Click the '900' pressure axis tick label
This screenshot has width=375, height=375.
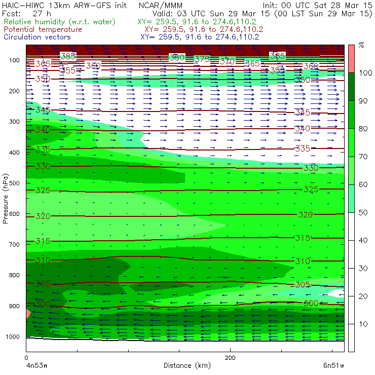(x=14, y=306)
